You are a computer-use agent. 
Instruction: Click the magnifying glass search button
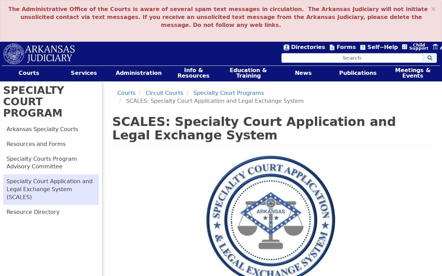click(430, 58)
